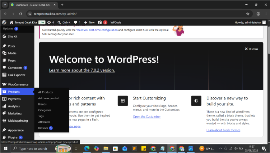Open the Howdy, administrator account menu
The width and height of the screenshot is (270, 153).
coord(250,22)
